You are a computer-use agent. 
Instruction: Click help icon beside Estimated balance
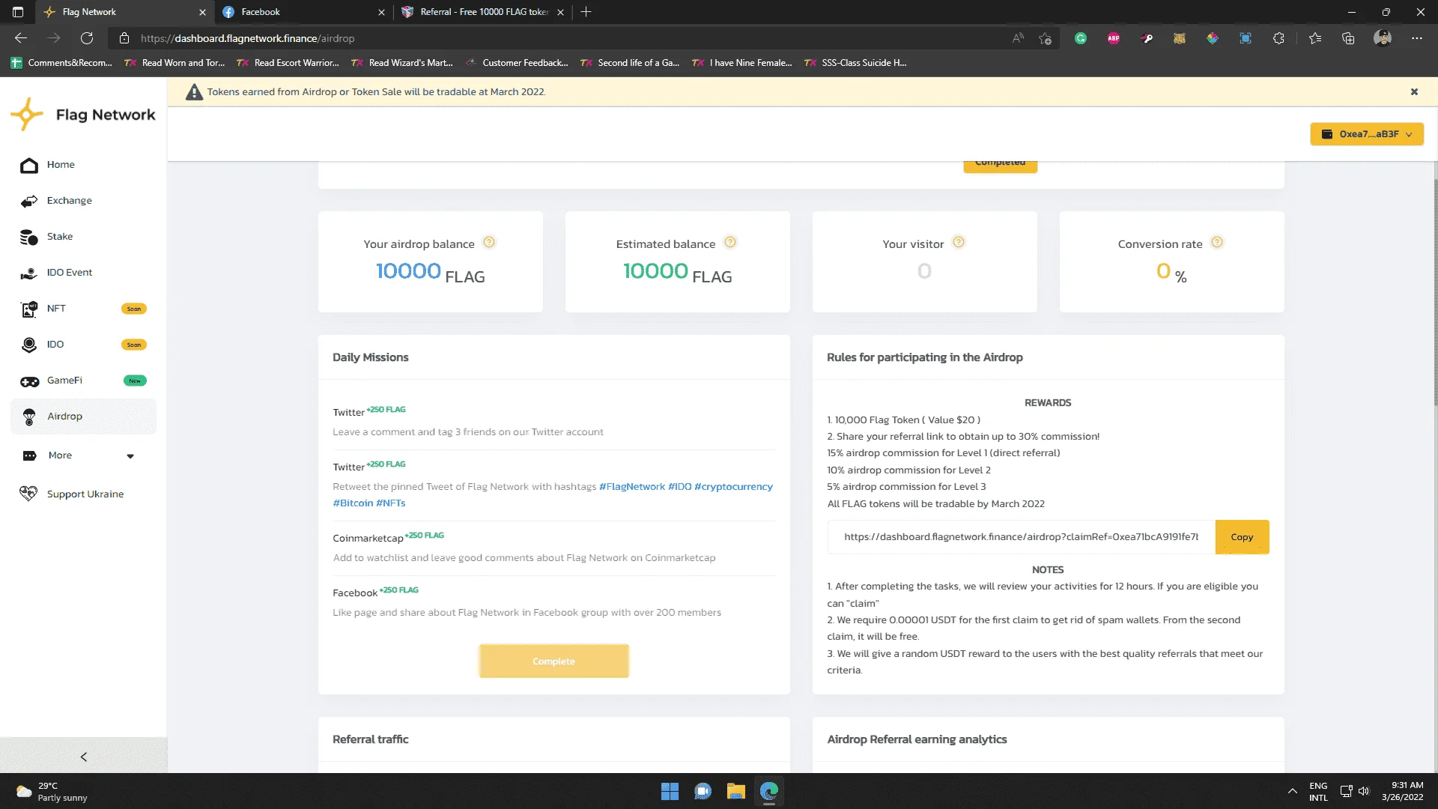point(730,242)
